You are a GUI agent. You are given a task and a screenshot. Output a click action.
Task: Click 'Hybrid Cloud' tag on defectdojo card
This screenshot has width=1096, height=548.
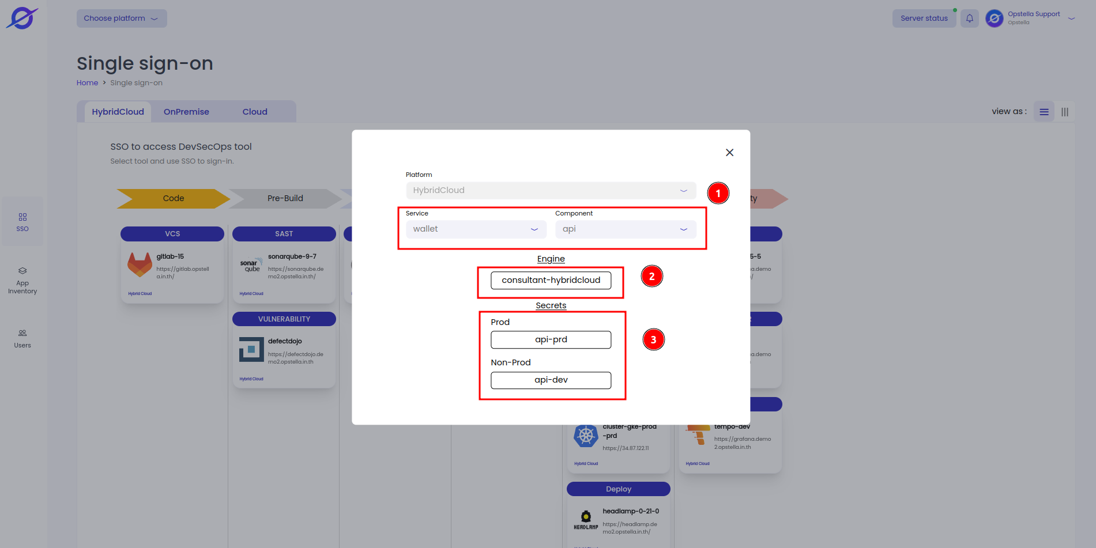click(x=251, y=379)
